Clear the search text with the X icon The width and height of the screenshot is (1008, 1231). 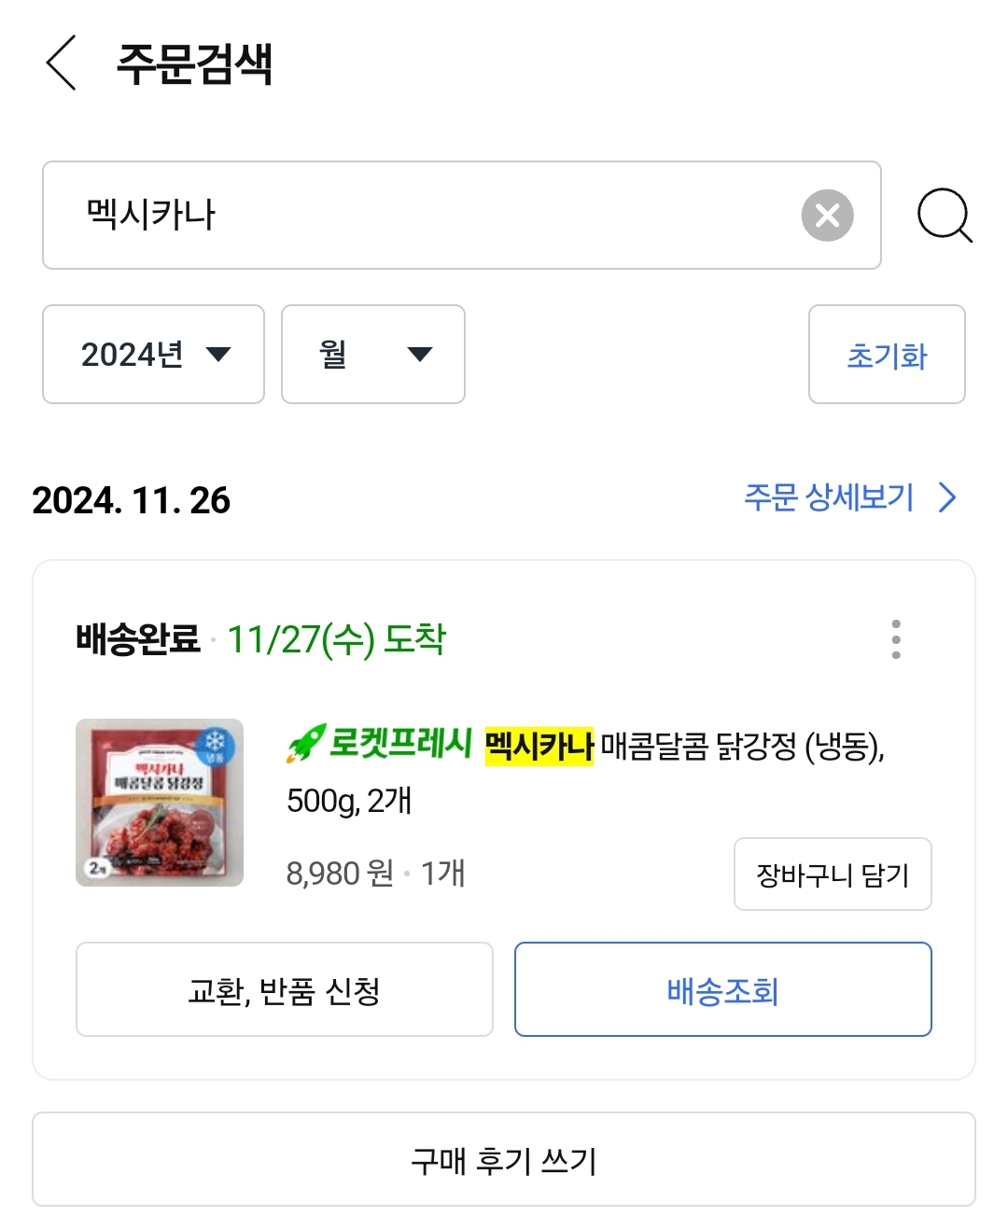(827, 216)
